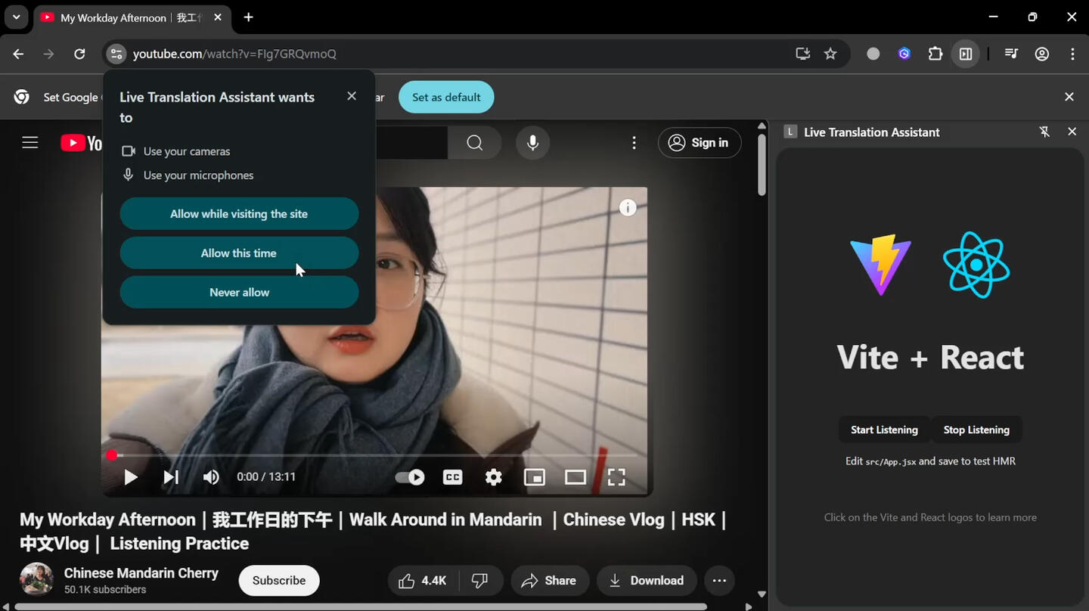Toggle closed captions on the video
The width and height of the screenshot is (1089, 611).
(452, 477)
